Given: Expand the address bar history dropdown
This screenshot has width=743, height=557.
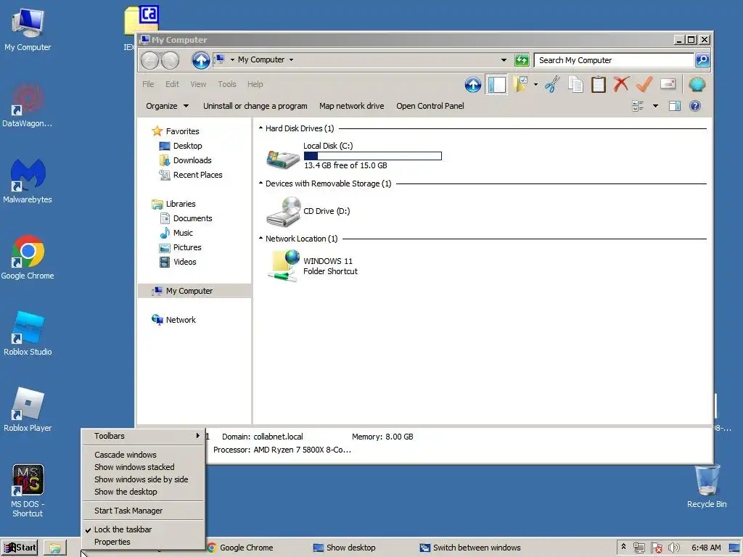Looking at the screenshot, I should 504,60.
